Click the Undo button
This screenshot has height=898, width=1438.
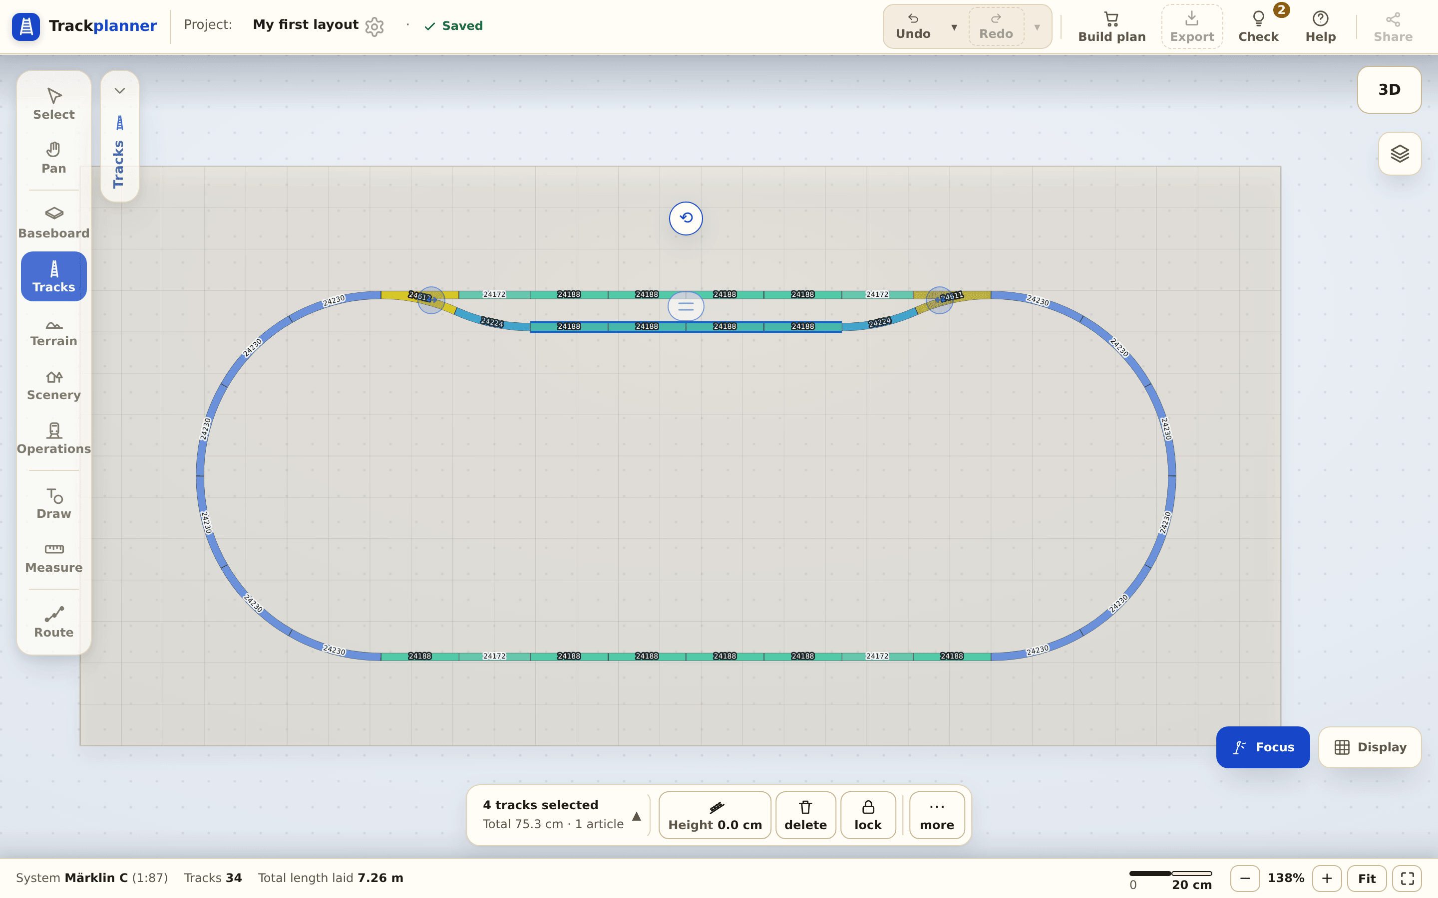pos(913,27)
